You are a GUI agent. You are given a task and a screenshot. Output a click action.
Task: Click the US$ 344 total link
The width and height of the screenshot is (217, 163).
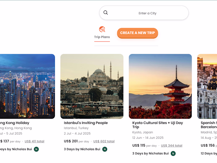172,146
